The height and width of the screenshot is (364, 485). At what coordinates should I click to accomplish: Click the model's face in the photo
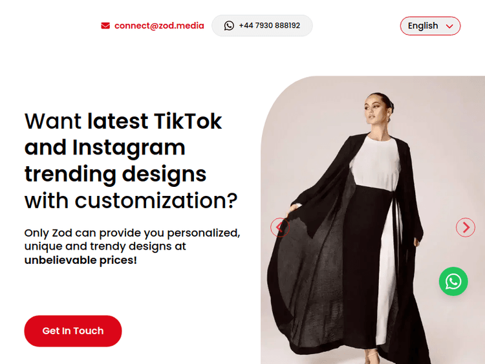point(375,109)
